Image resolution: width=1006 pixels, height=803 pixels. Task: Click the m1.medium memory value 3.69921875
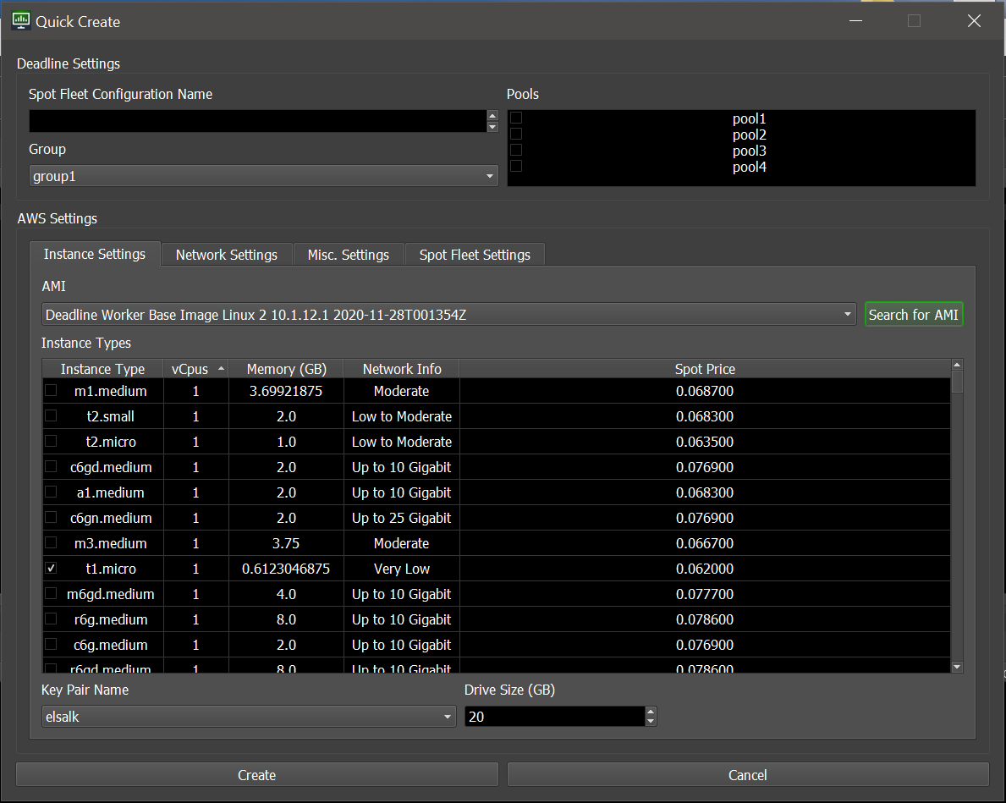click(x=285, y=391)
